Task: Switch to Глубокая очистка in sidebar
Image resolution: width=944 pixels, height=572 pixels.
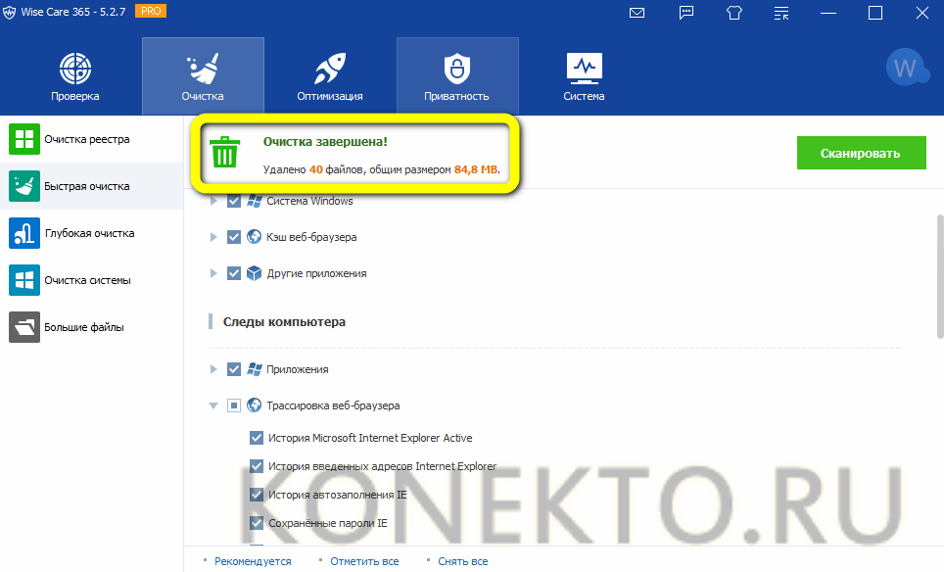Action: [x=89, y=233]
